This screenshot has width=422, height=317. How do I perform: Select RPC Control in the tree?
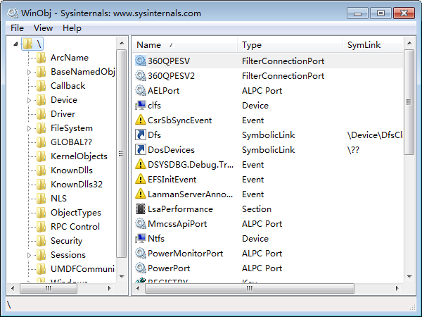[x=75, y=227]
